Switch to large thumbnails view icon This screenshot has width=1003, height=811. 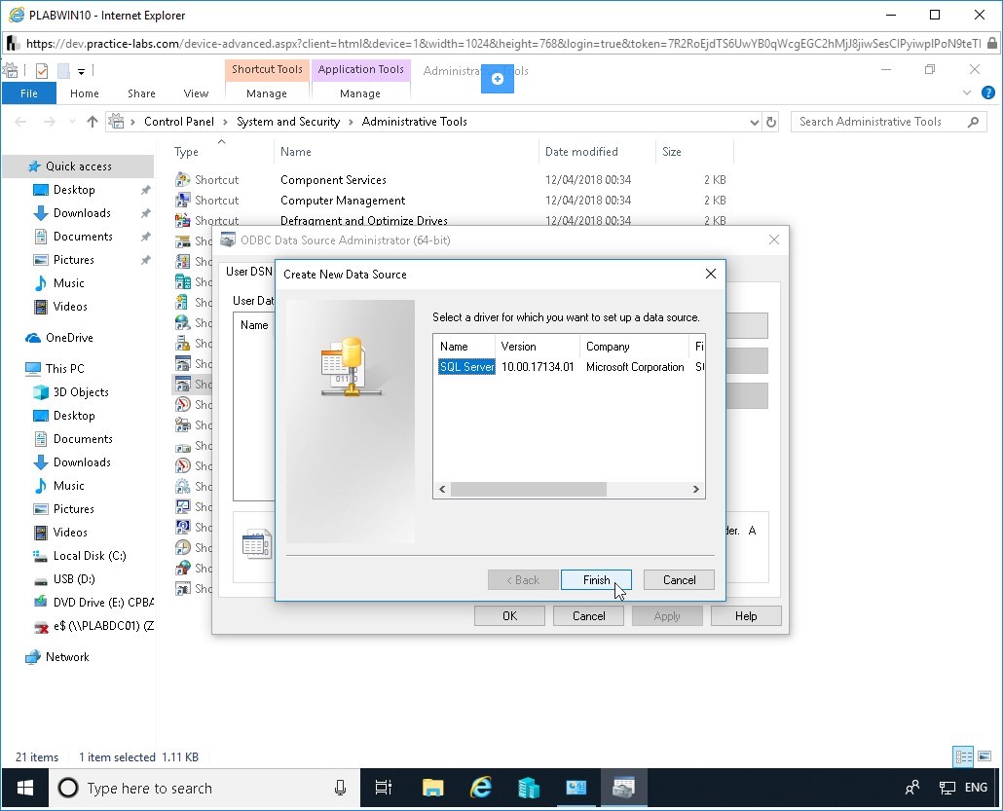tap(985, 756)
